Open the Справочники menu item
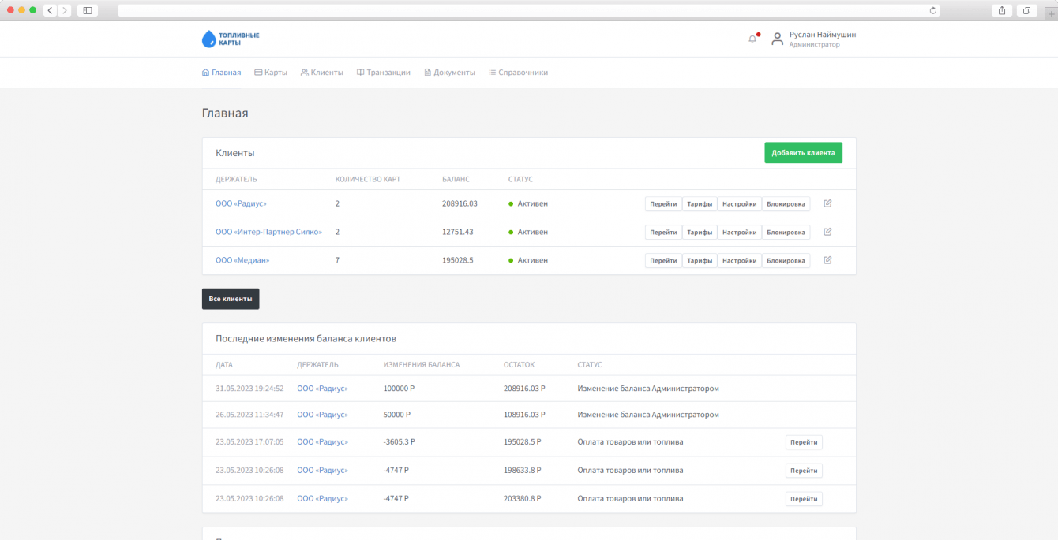This screenshot has width=1058, height=540. [518, 73]
